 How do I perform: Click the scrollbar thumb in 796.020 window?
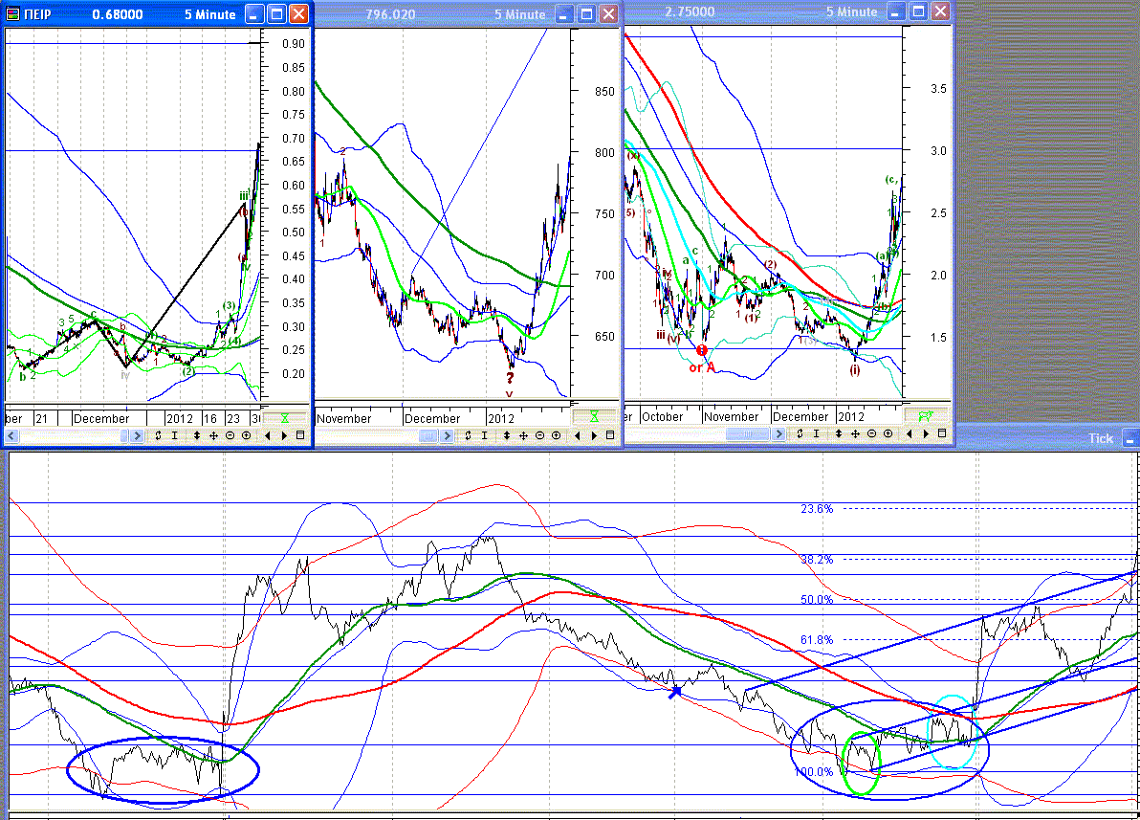pyautogui.click(x=428, y=435)
